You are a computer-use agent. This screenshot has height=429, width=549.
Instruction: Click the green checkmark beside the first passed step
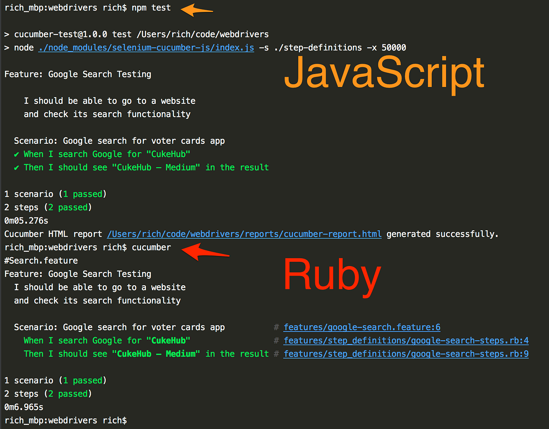coord(17,154)
